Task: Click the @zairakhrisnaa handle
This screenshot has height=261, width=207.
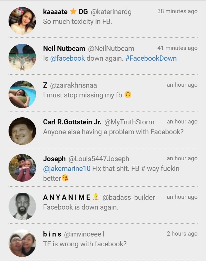Action: point(73,85)
